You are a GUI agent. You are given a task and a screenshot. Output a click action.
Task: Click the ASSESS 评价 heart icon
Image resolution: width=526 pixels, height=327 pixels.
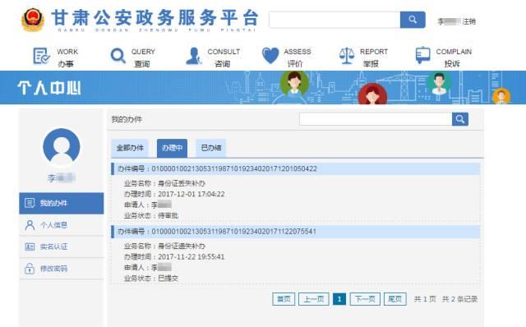click(270, 55)
